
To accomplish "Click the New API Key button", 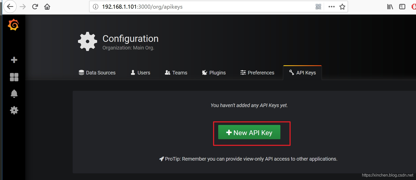I will coord(249,132).
